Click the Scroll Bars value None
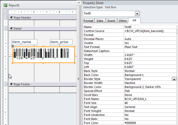The width and height of the screenshot is (178, 125). point(150,95)
